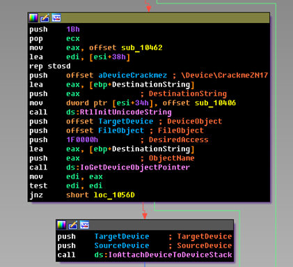Click the \Device\CrackmeZN17 comment text
This screenshot has width=293, height=267.
(225, 75)
